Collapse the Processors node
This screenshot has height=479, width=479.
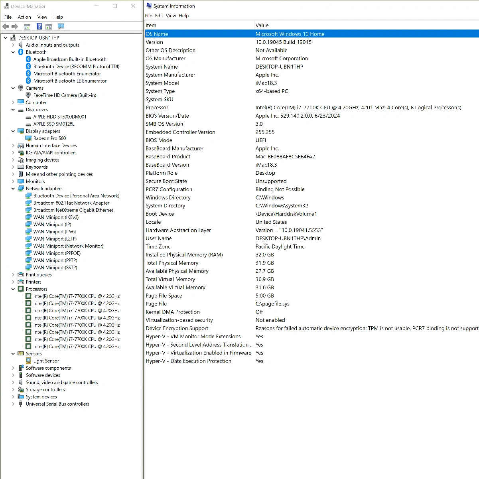[x=13, y=289]
